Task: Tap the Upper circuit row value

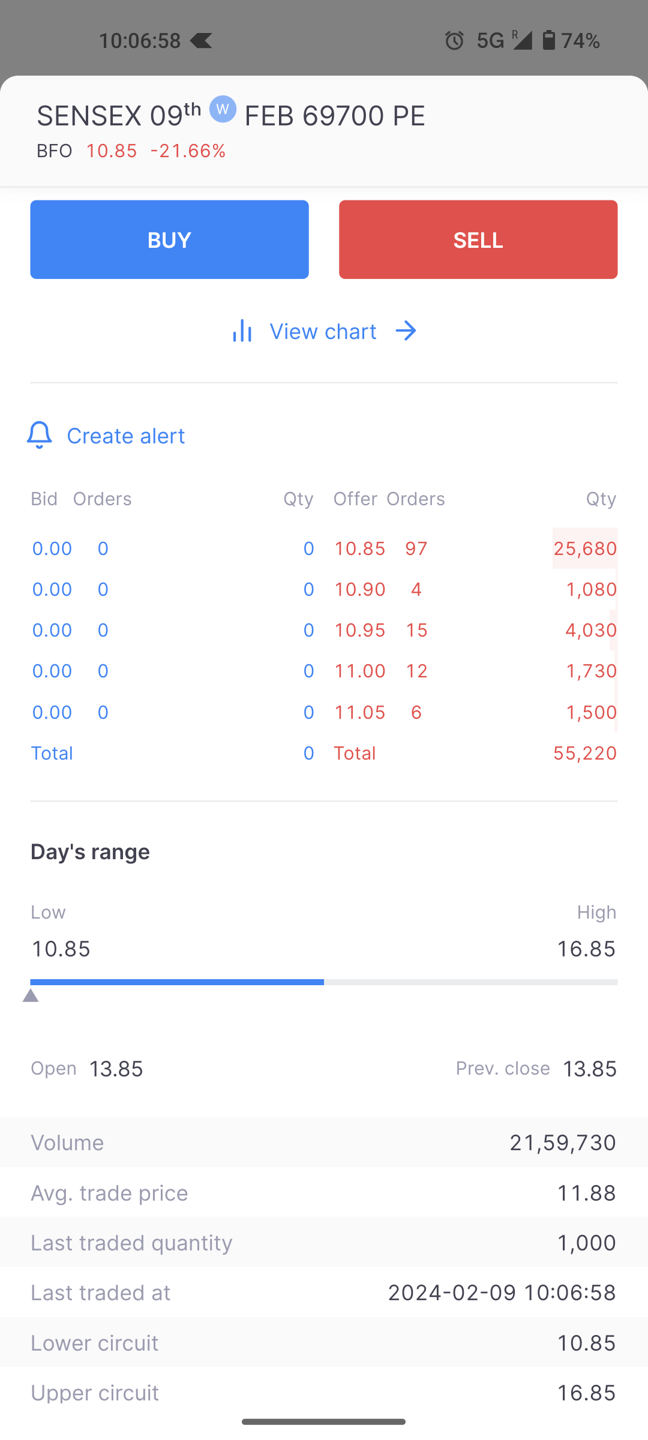Action: point(587,1393)
